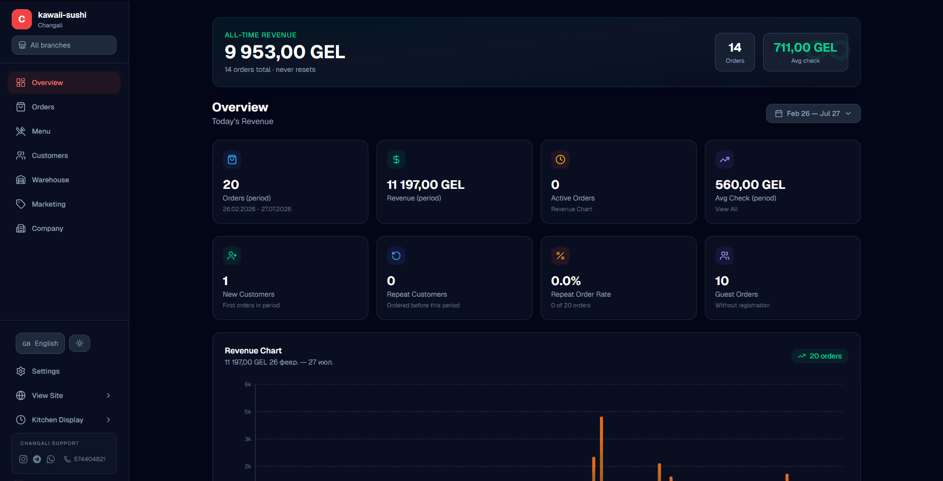Image resolution: width=943 pixels, height=481 pixels.
Task: Click the "0 of 20 orders" text
Action: pyautogui.click(x=571, y=305)
